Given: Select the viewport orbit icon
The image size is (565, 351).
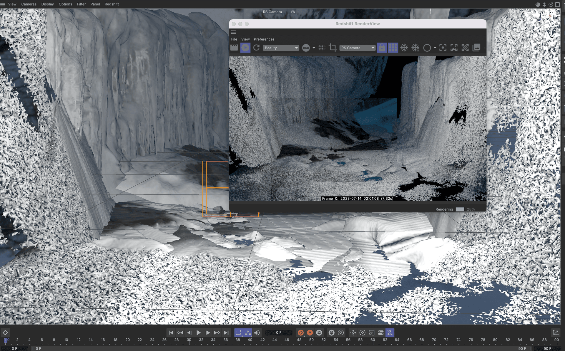Looking at the screenshot, I should point(551,4).
